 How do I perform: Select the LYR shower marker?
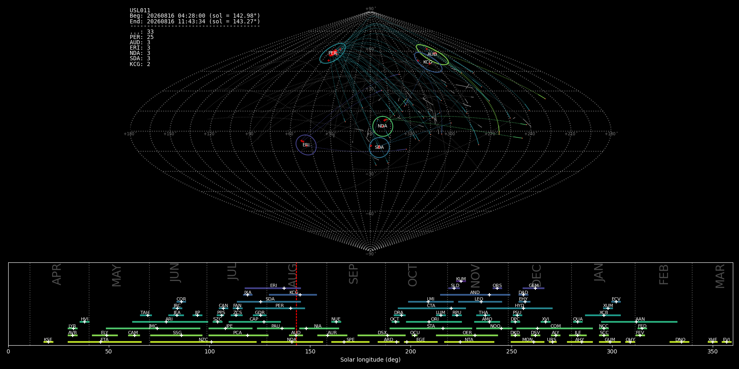[73, 328]
